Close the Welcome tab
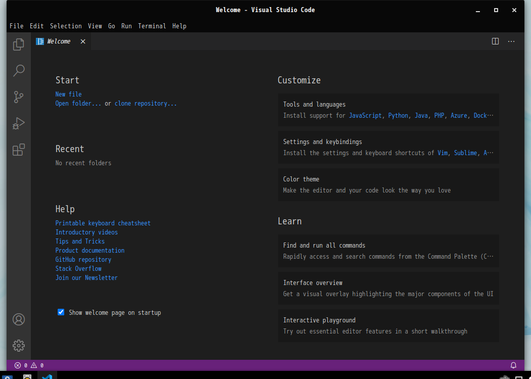Screen dimensions: 531x379 [83, 41]
